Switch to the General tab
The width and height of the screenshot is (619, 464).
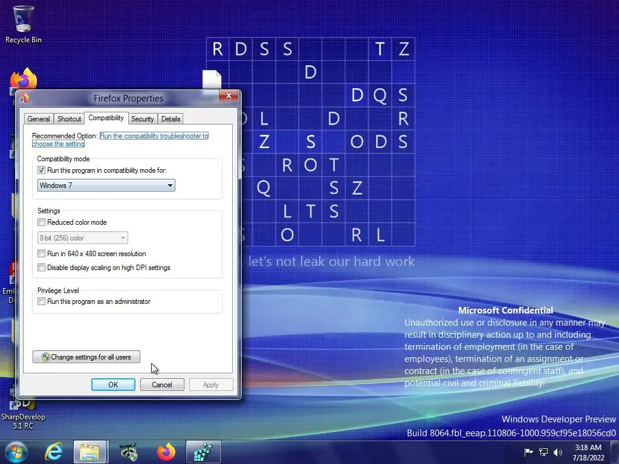point(39,119)
